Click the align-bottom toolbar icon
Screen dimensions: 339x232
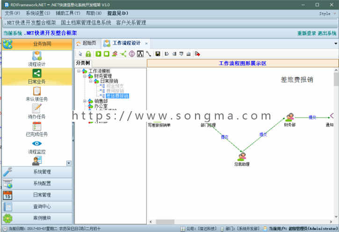(188, 54)
